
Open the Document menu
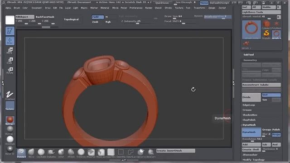point(37,8)
